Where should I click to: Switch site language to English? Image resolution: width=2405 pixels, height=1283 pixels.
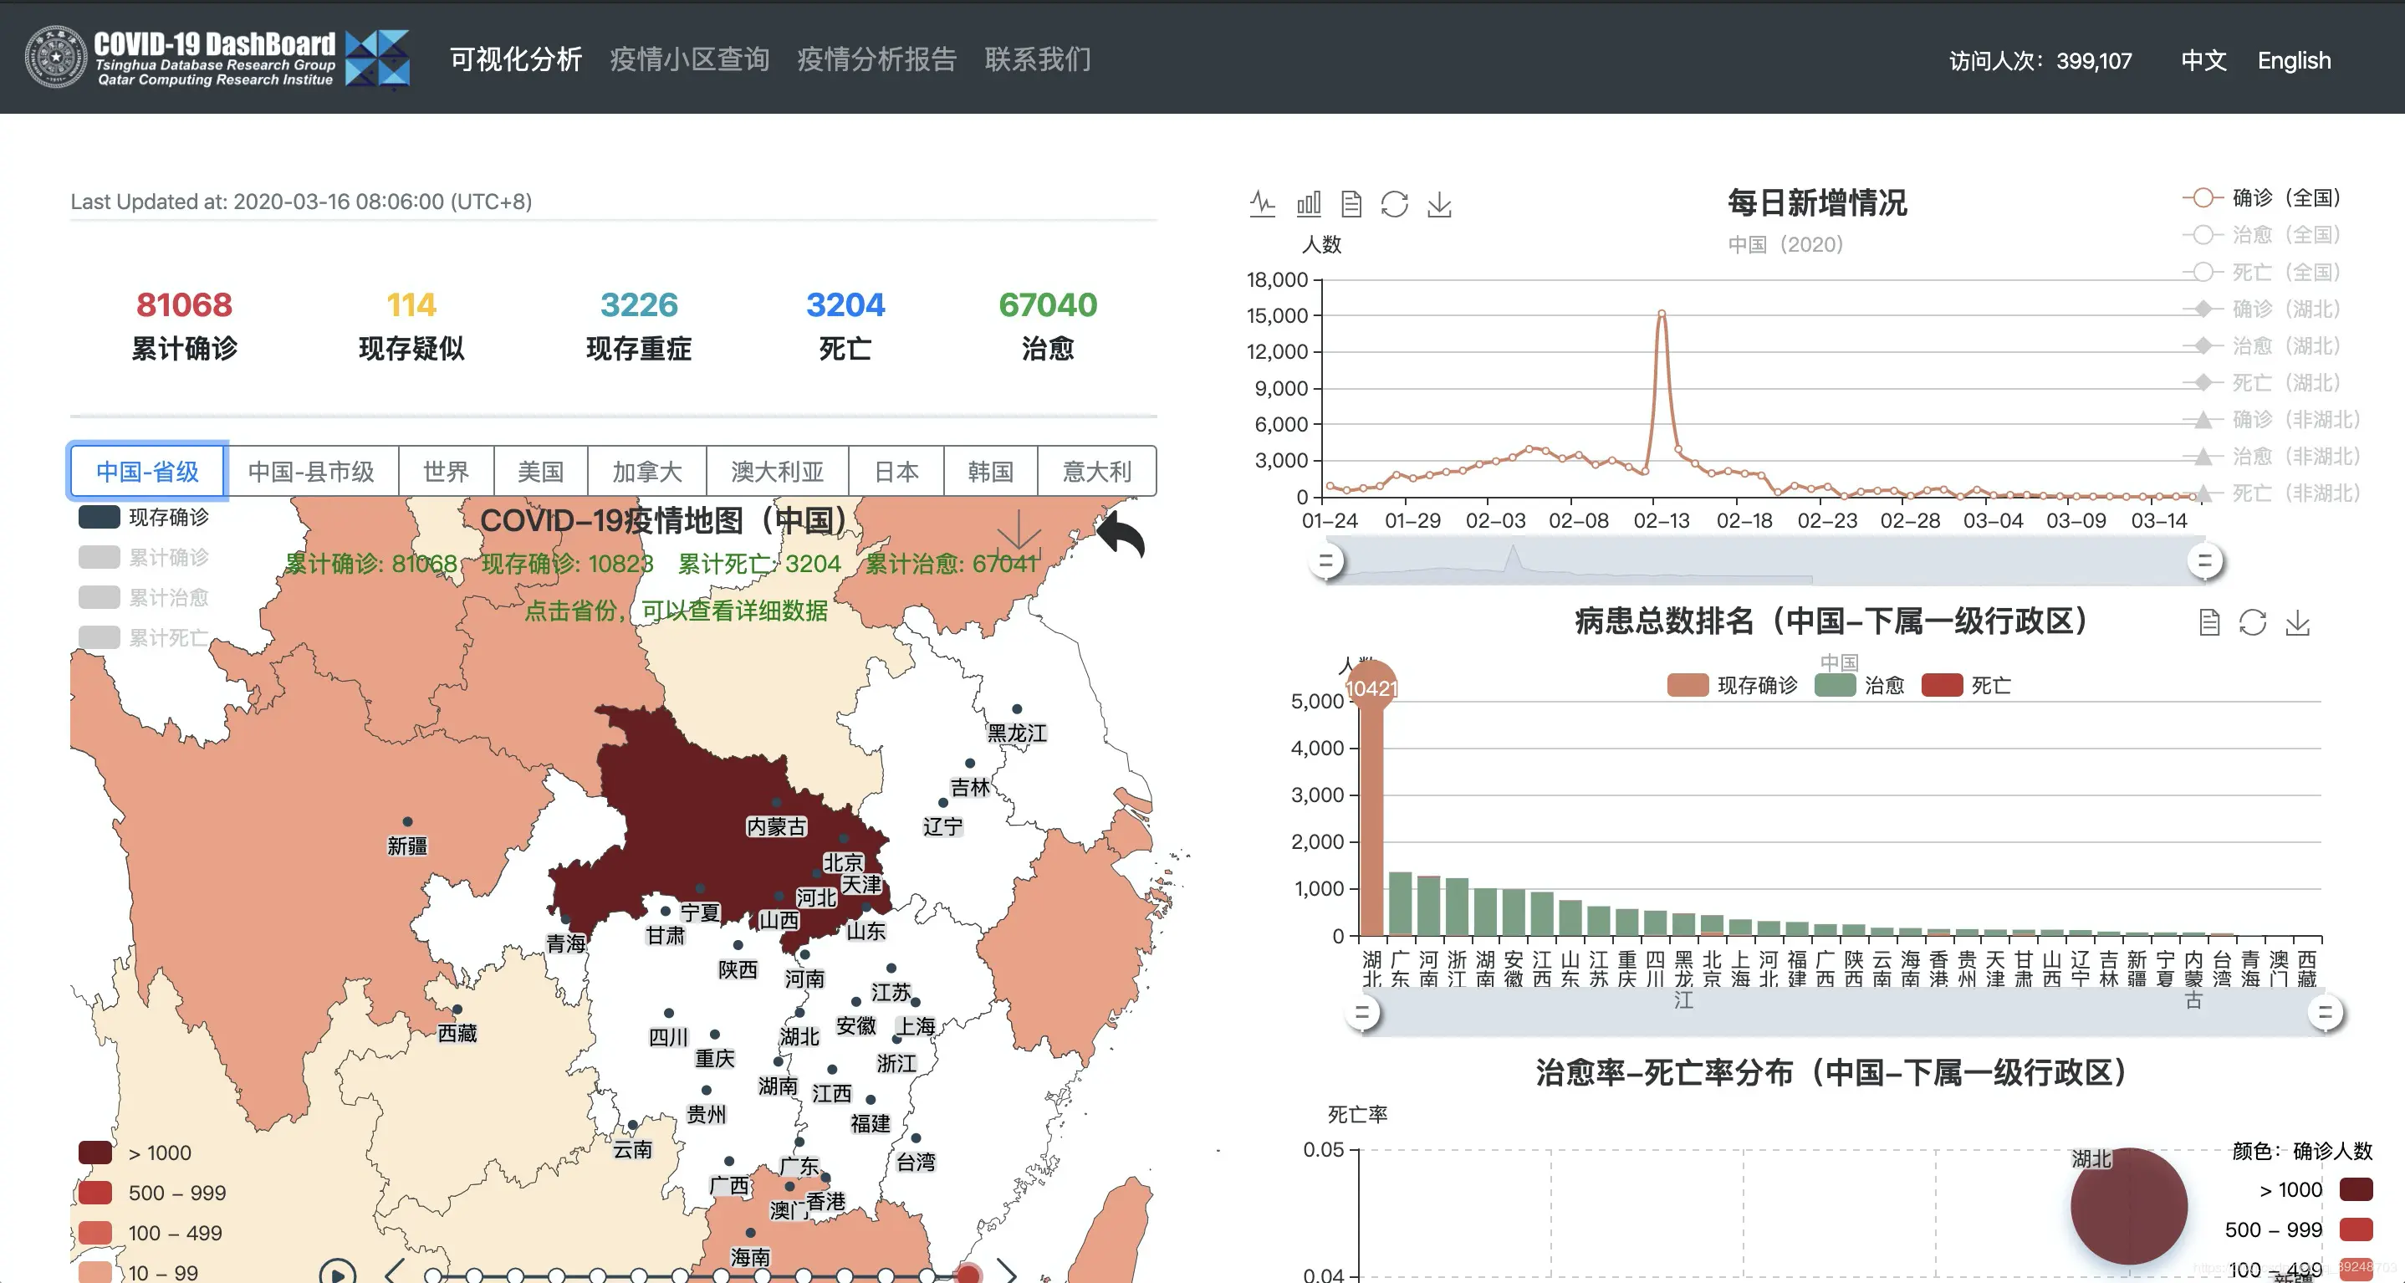(2293, 61)
